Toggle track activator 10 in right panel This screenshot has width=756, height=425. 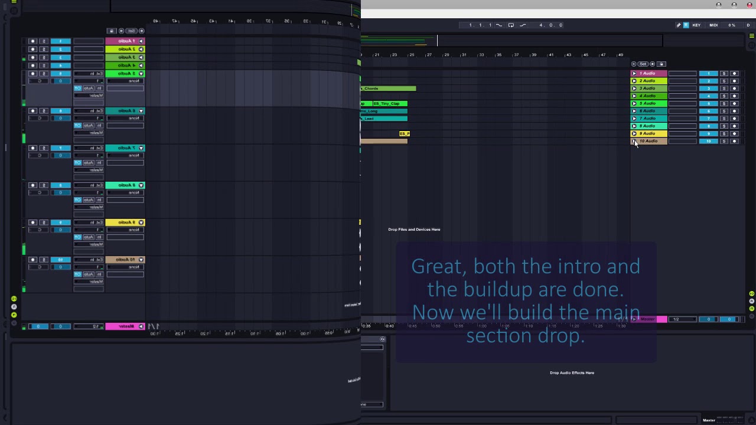(708, 141)
